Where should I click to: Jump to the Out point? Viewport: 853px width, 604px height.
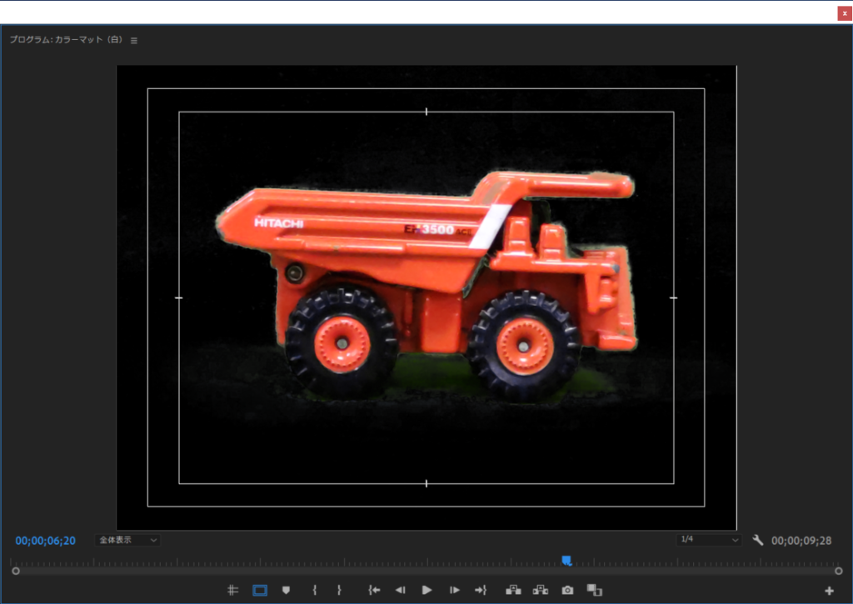[480, 590]
